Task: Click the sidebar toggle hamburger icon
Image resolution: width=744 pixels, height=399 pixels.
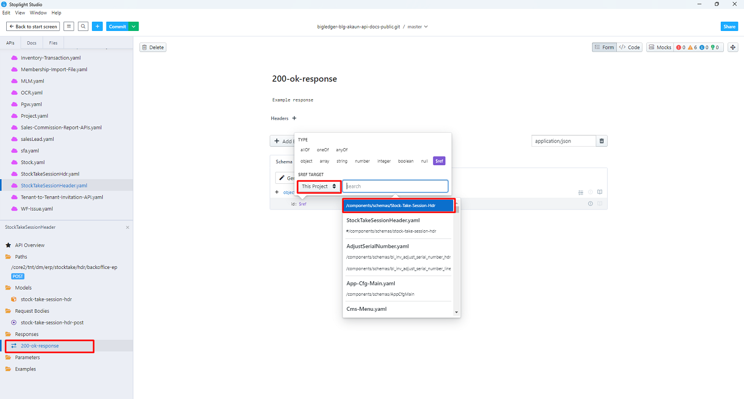Action: 69,26
